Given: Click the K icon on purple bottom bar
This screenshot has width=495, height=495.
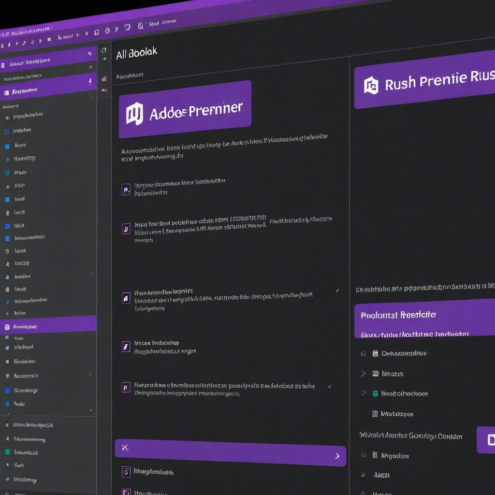Looking at the screenshot, I should click(125, 448).
